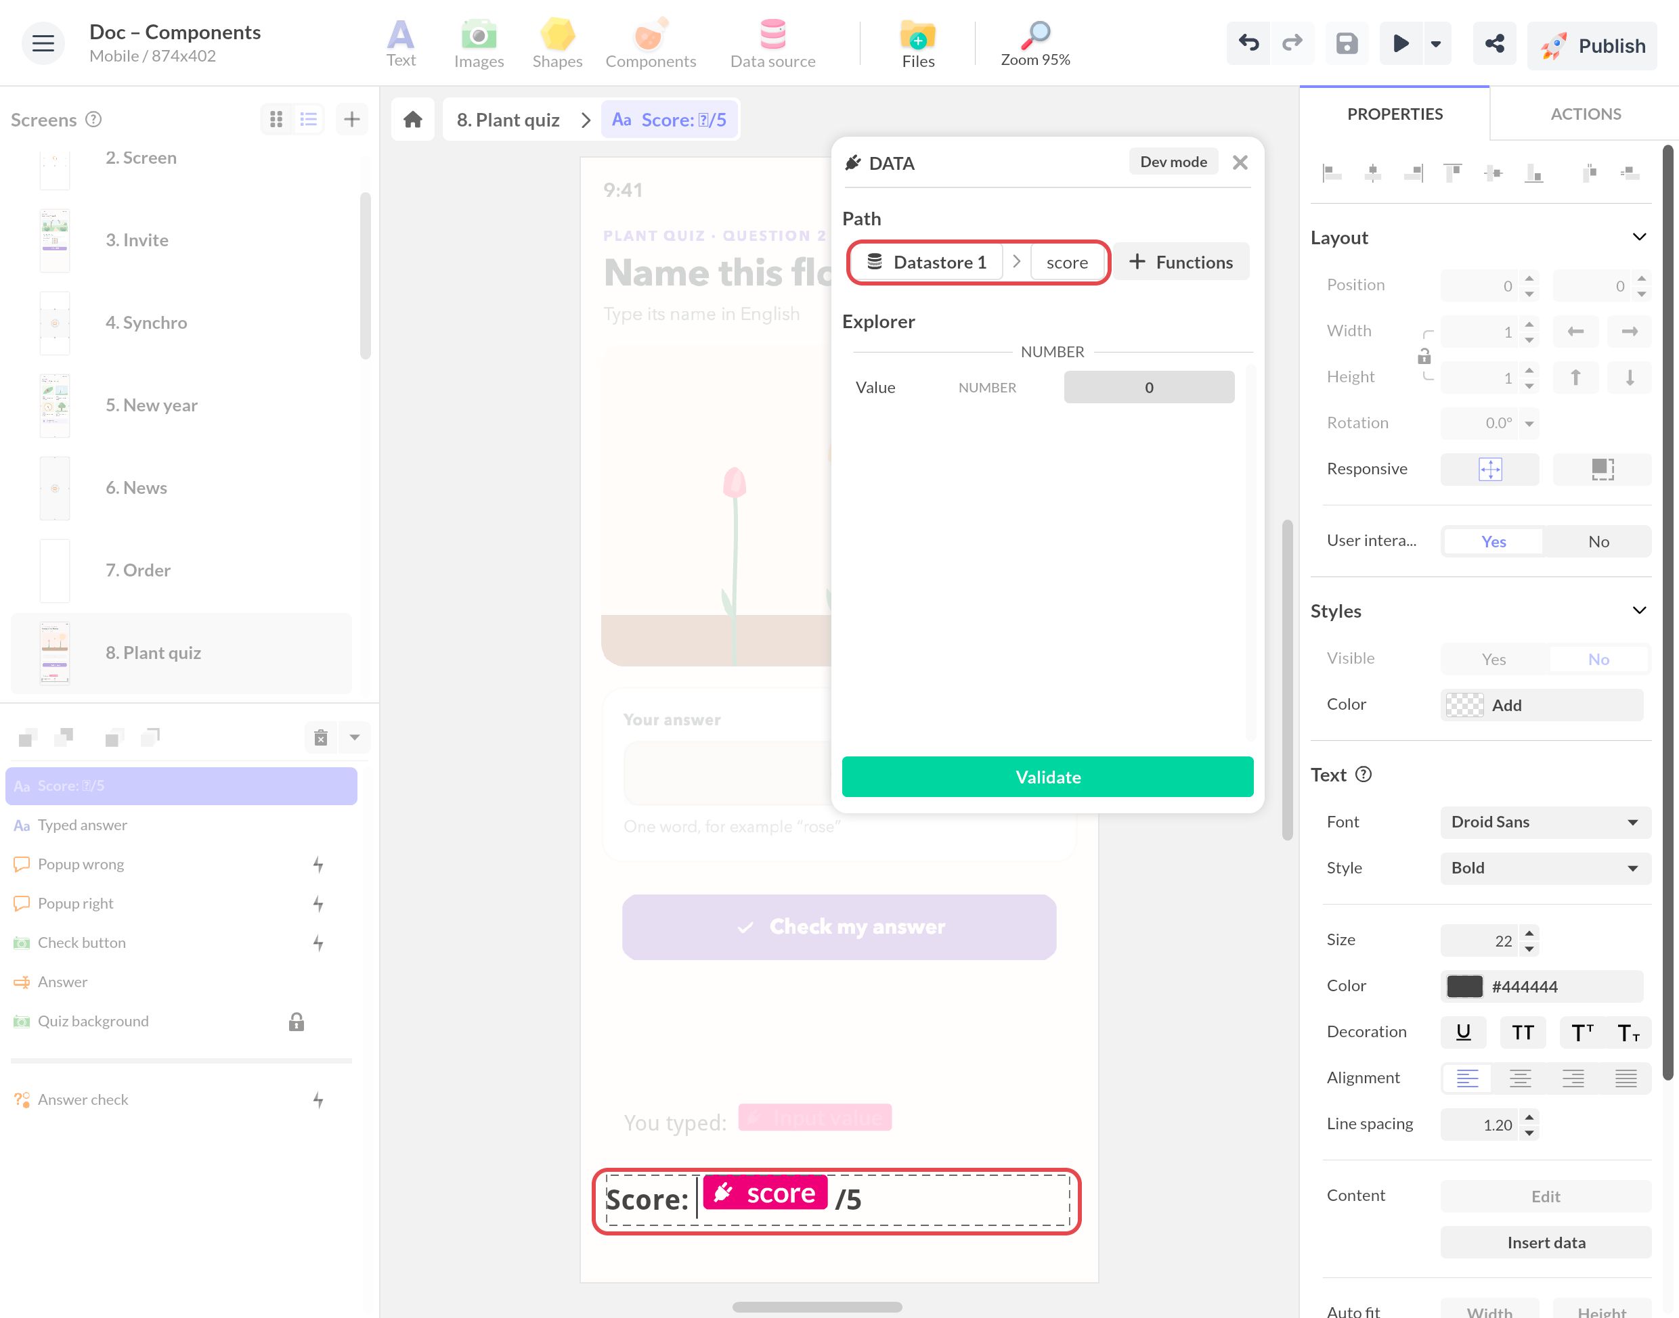1679x1318 pixels.
Task: Switch screens list to grid view
Action: (x=276, y=120)
